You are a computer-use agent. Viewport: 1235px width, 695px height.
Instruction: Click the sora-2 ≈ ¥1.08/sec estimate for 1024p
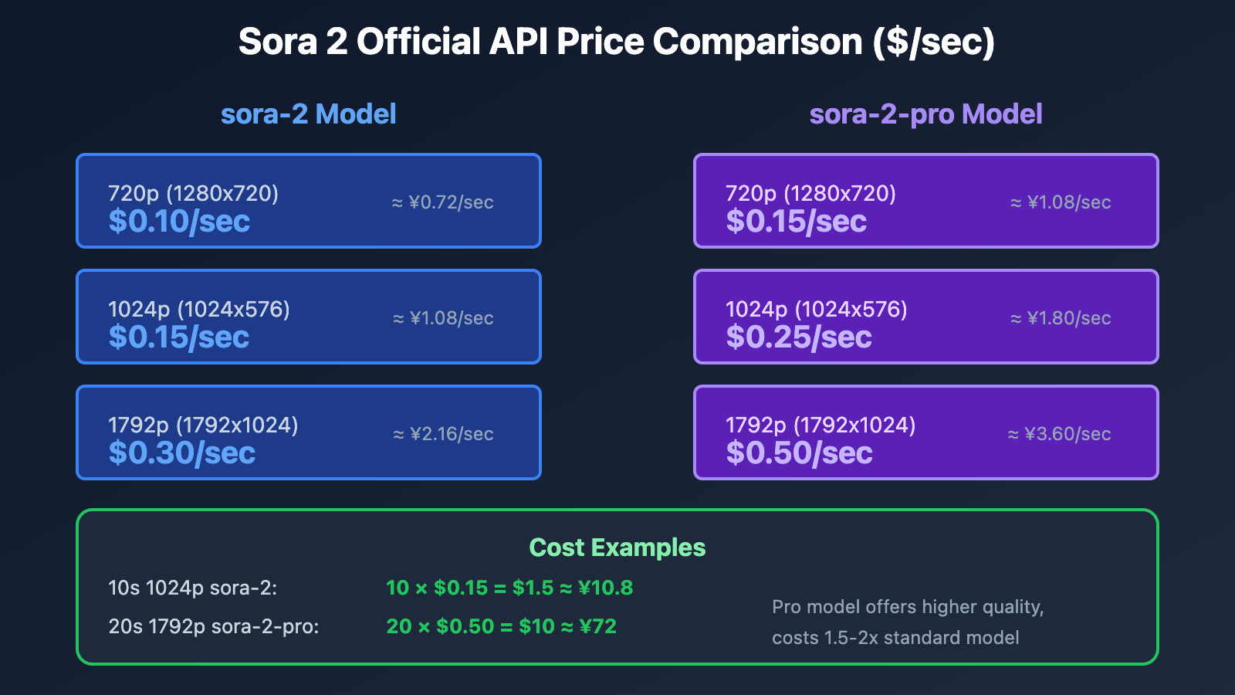(443, 318)
